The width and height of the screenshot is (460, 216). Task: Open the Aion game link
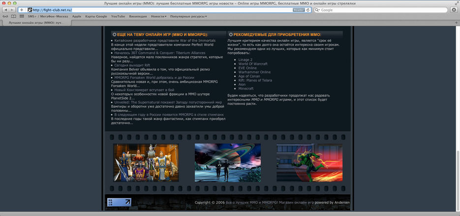pyautogui.click(x=242, y=84)
